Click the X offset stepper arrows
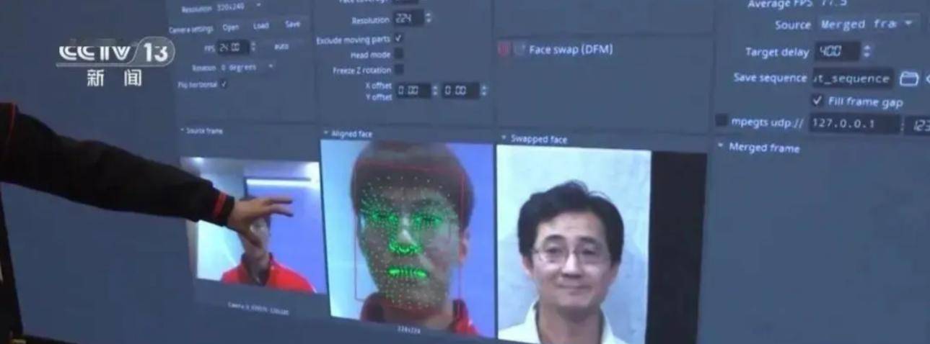This screenshot has width=930, height=344. [x=435, y=91]
